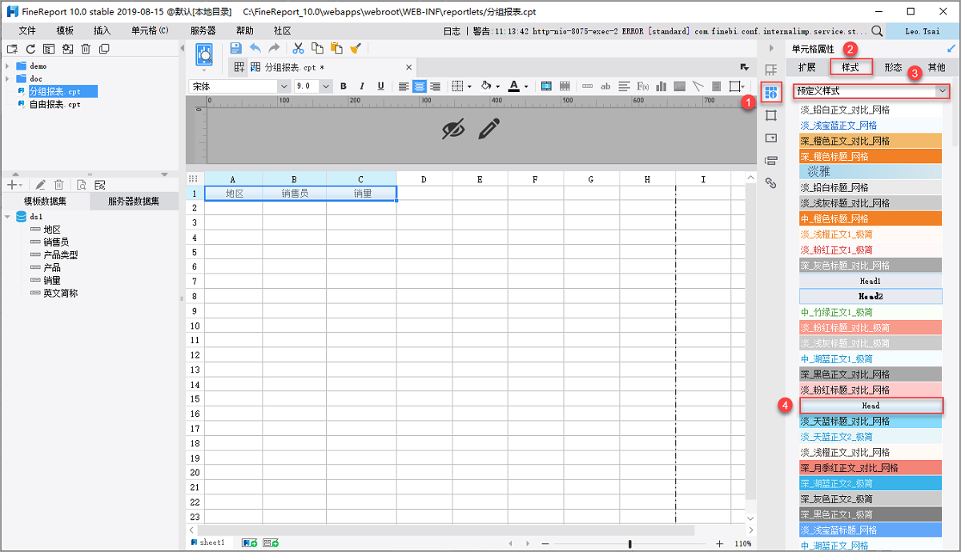Screen dimensions: 961x552
Task: Insert image using the picture icon
Action: tap(679, 86)
